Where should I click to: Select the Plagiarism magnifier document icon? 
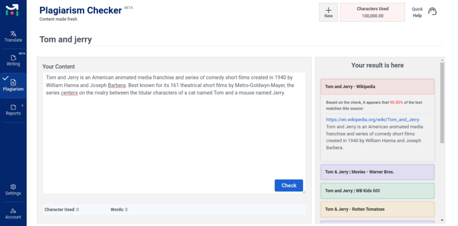coord(13,82)
